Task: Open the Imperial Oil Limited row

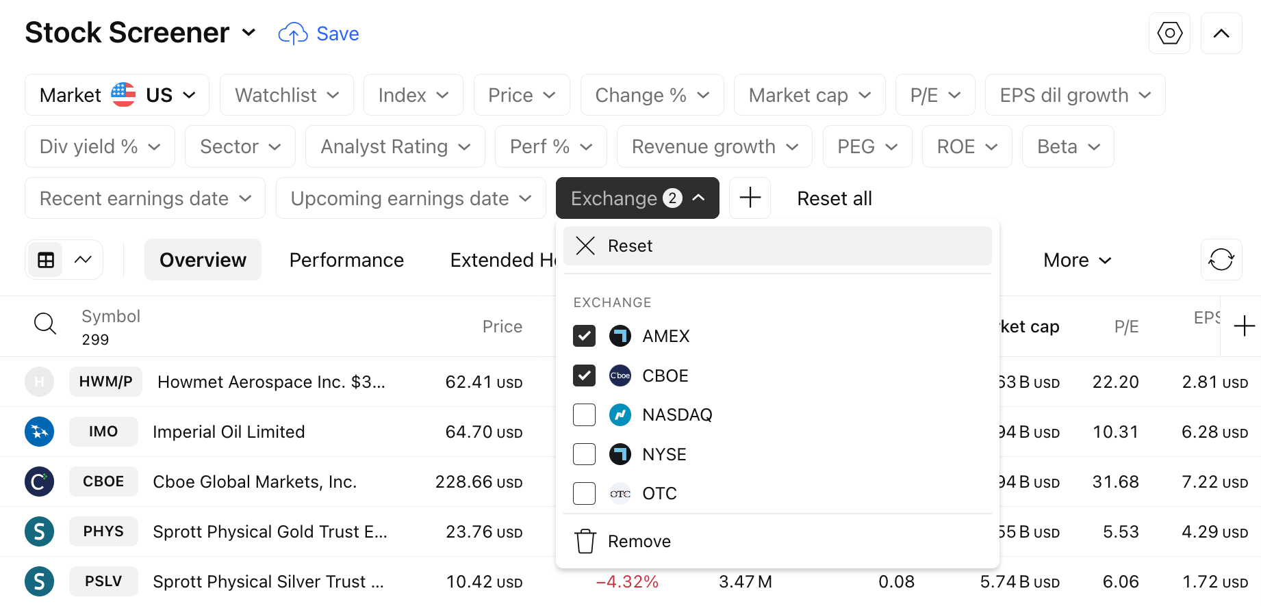Action: click(229, 432)
